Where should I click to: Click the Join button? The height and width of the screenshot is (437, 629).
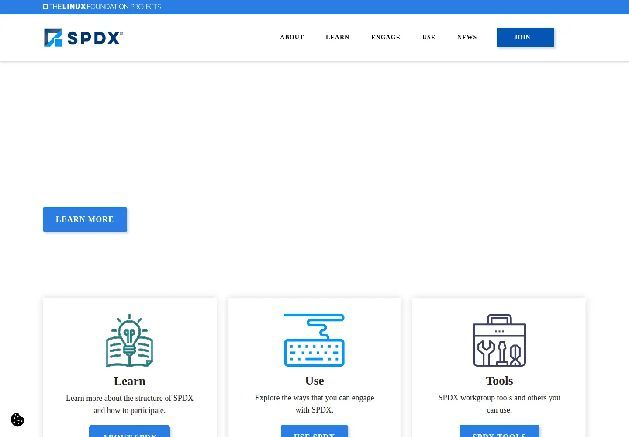[x=525, y=37]
